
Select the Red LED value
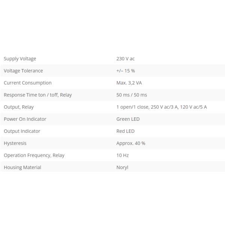pyautogui.click(x=125, y=131)
